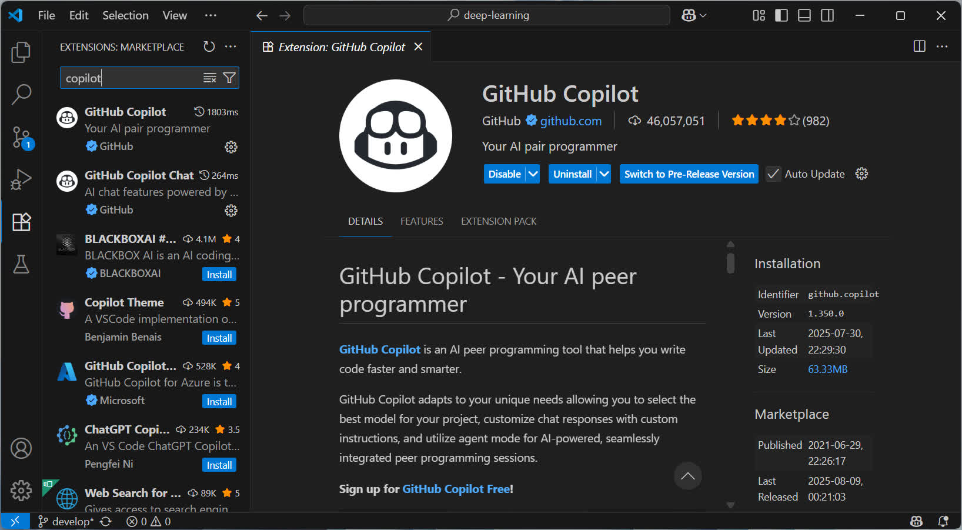Expand the Disable button dropdown arrow
962x530 pixels.
pos(533,174)
